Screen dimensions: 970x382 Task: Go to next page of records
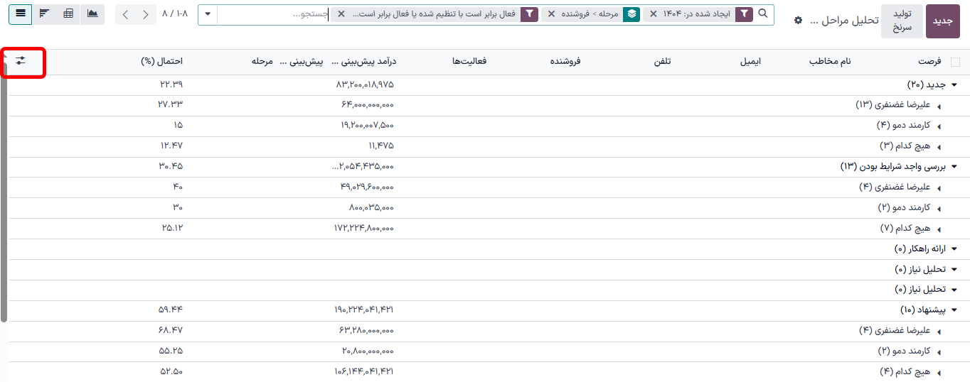point(126,14)
